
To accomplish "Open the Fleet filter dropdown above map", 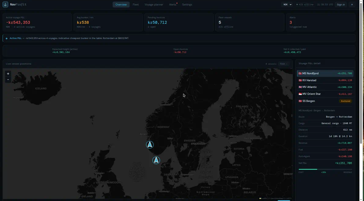I will tap(284, 64).
